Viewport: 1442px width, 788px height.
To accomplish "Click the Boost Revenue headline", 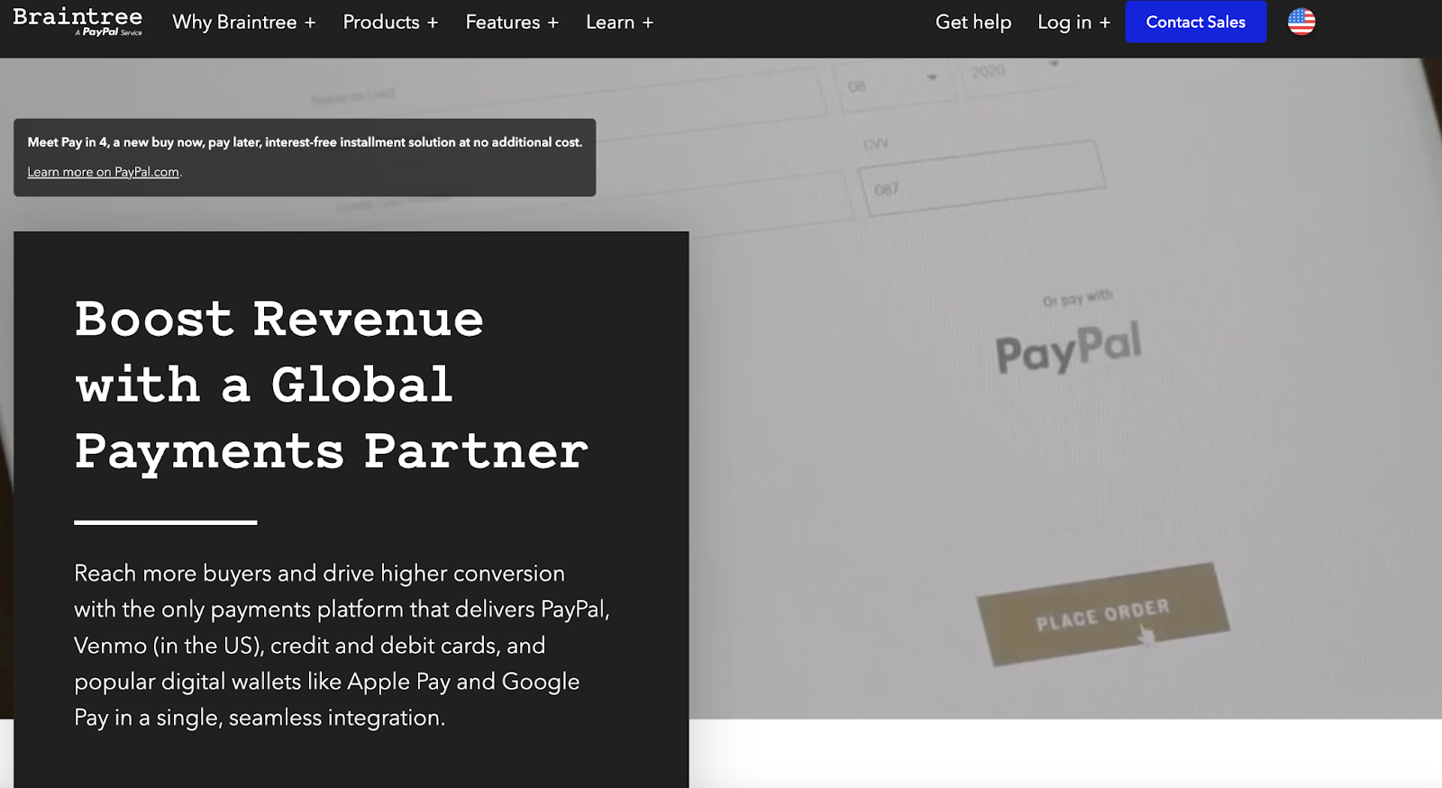I will click(x=331, y=385).
